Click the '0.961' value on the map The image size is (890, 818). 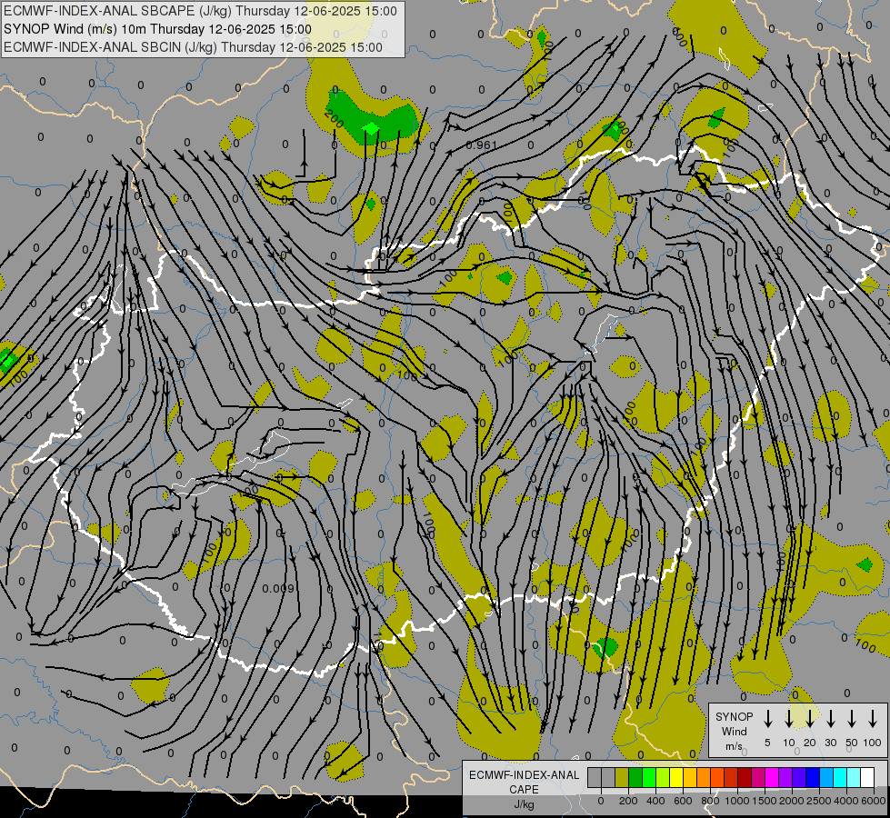pos(481,145)
